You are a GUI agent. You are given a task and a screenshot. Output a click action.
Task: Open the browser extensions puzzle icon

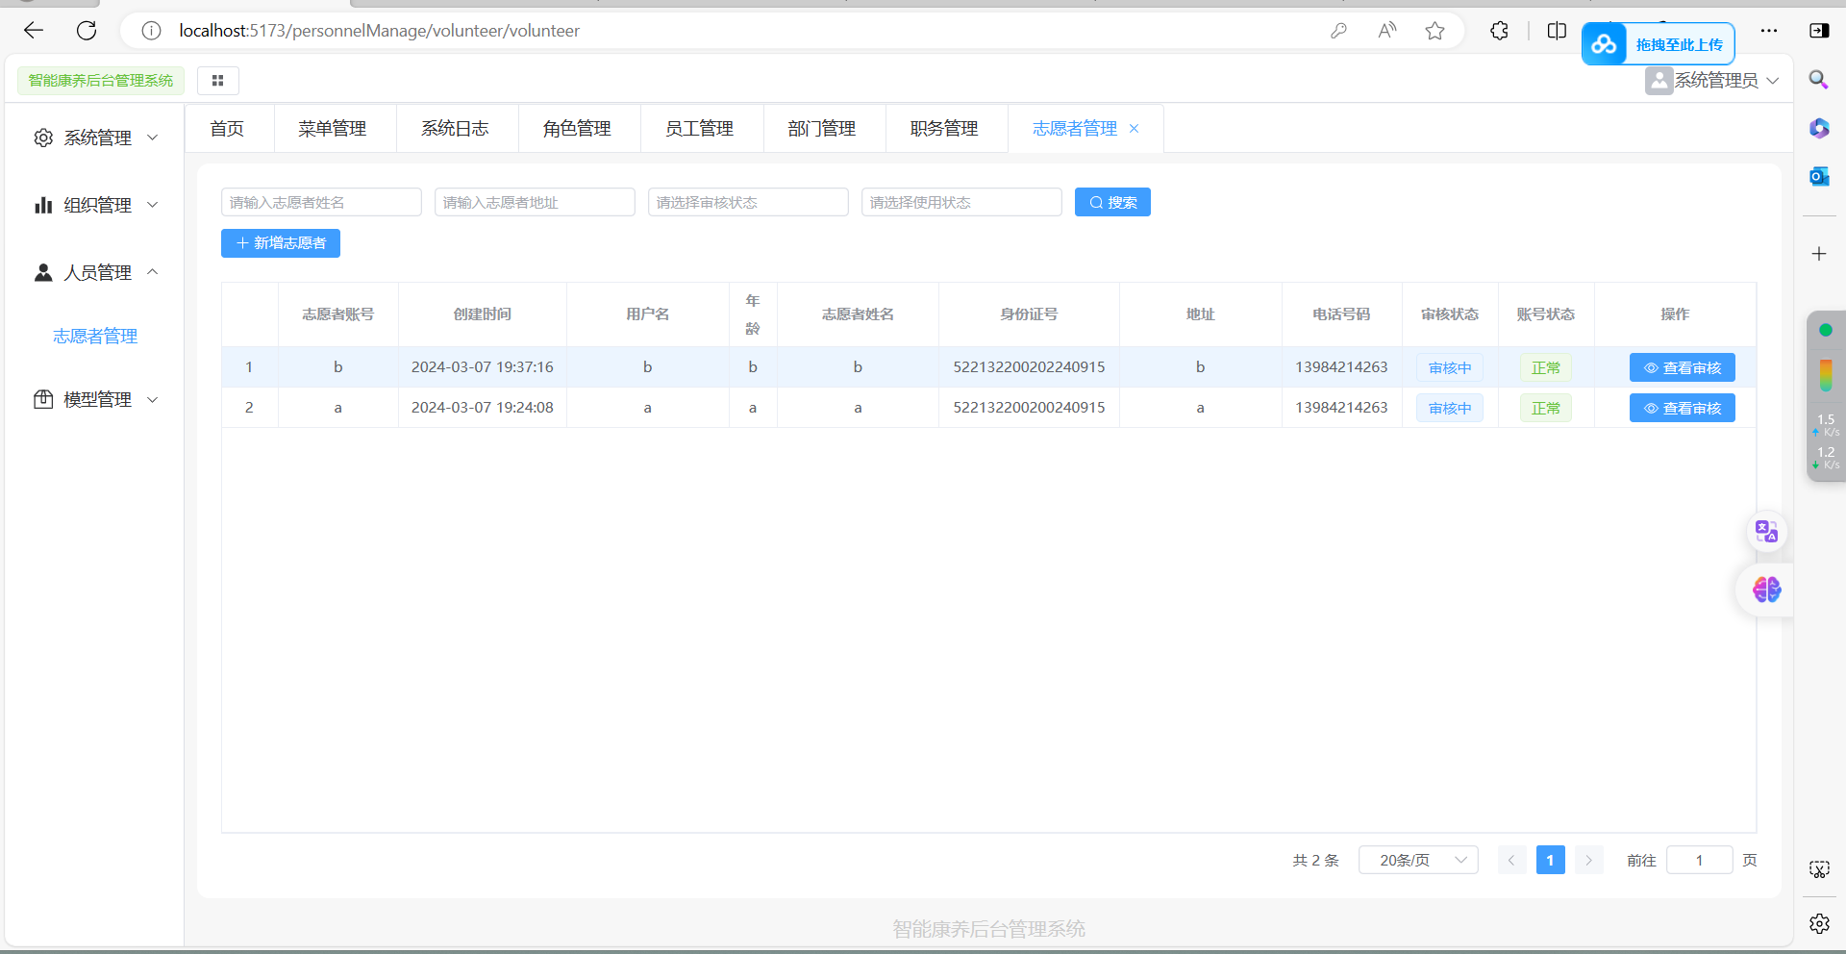click(1499, 31)
